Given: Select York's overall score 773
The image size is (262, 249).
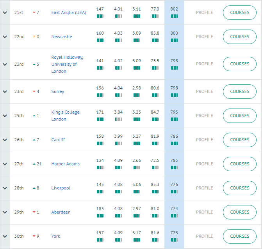Looking at the screenshot, I should (174, 233).
